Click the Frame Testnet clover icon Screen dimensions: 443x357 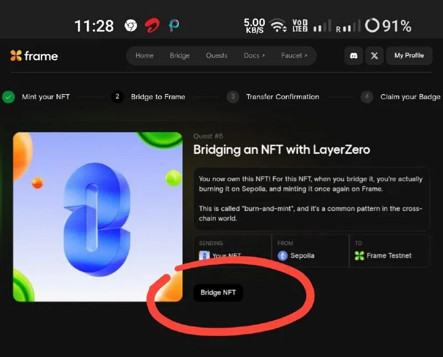coord(359,256)
